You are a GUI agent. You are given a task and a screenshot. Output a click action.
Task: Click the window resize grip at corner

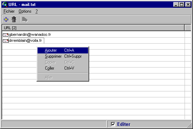(189, 125)
